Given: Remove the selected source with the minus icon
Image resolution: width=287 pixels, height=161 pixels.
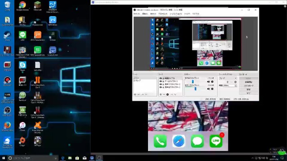Looking at the screenshot, I should [164, 94].
